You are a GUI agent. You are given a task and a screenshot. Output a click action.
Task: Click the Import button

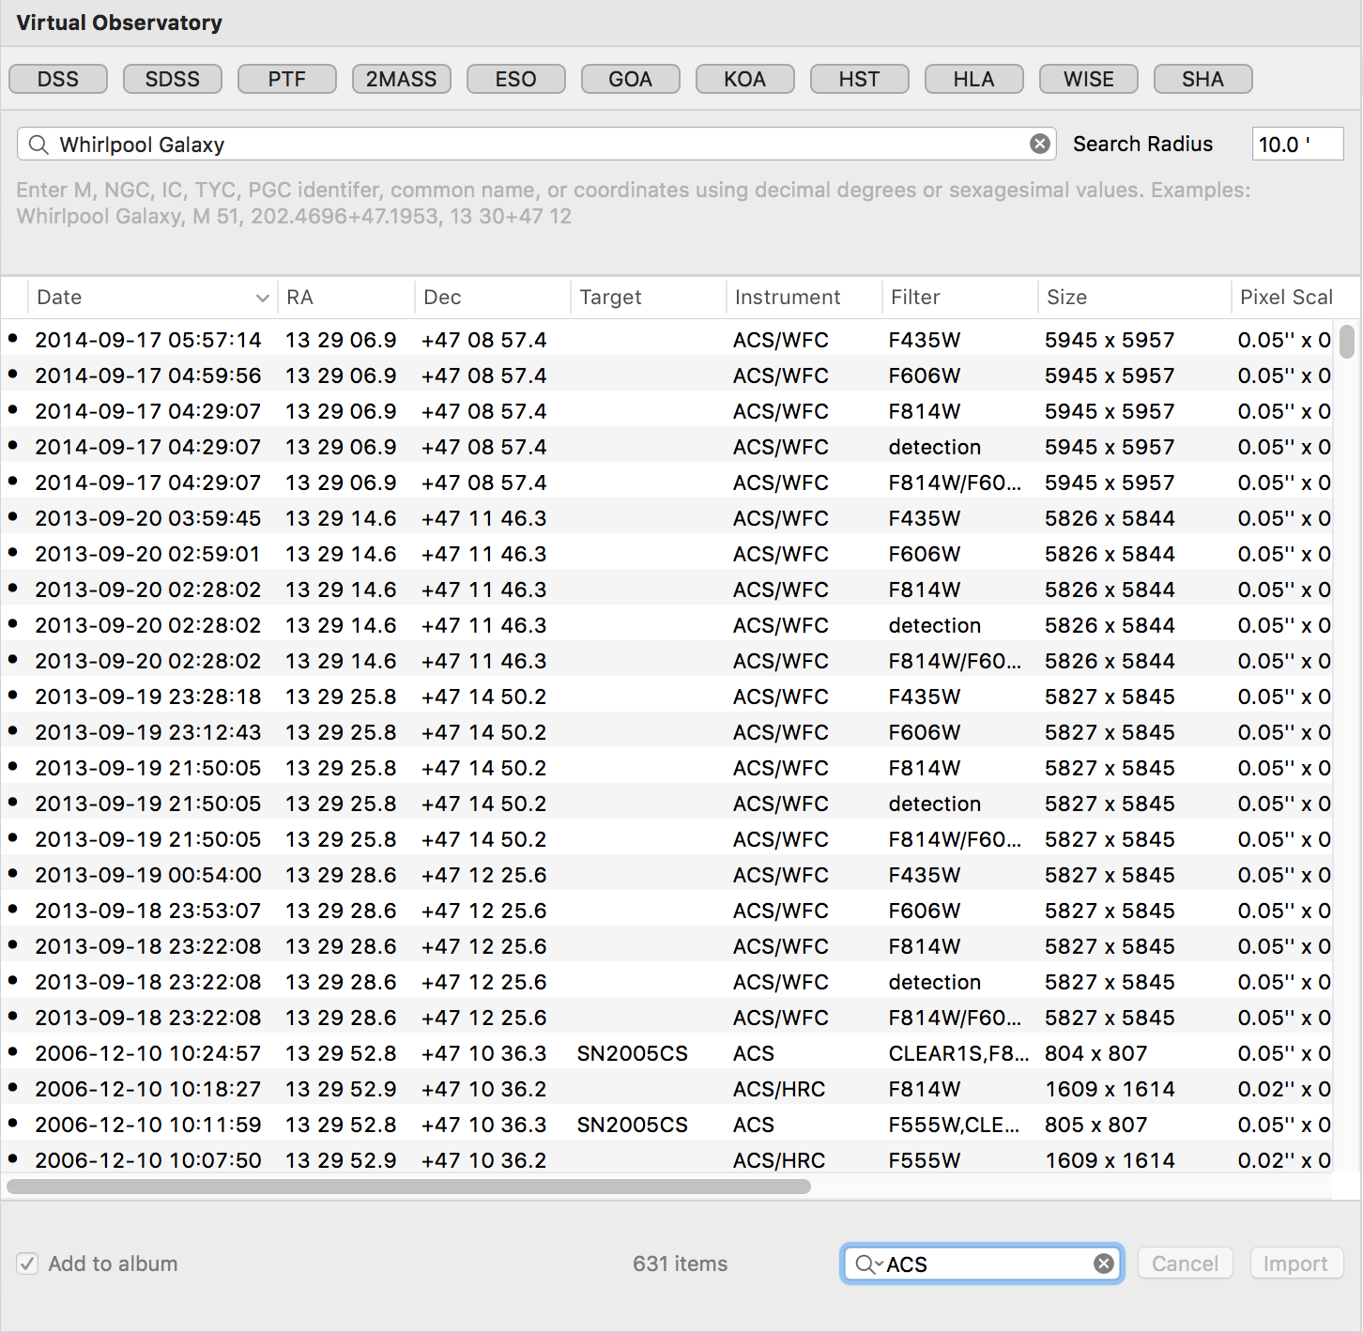pos(1296,1264)
